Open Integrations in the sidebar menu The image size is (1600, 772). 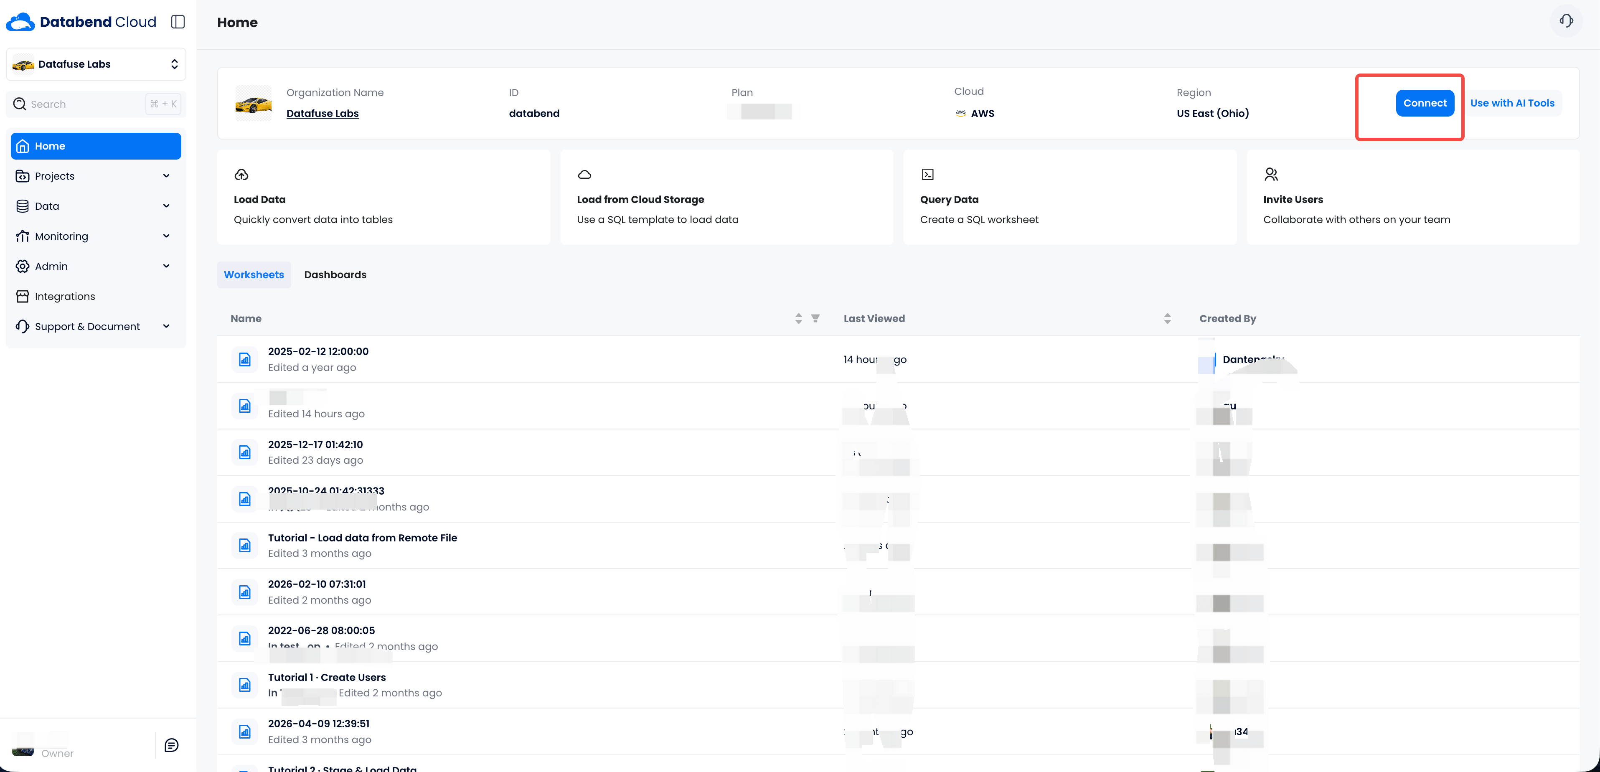tap(96, 296)
